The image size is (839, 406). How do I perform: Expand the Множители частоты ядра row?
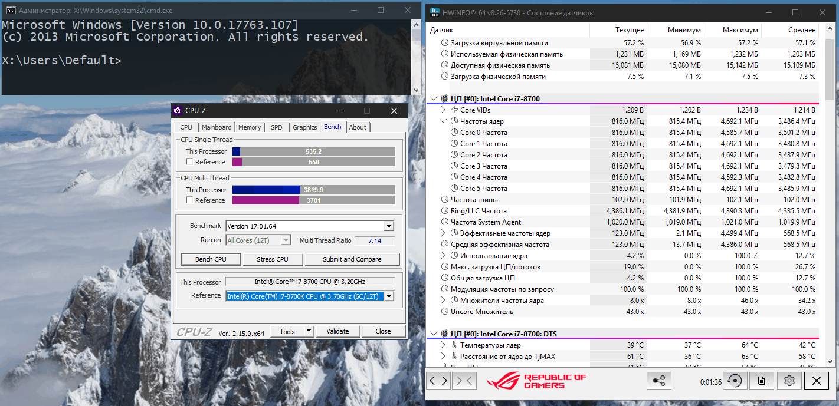[x=444, y=300]
